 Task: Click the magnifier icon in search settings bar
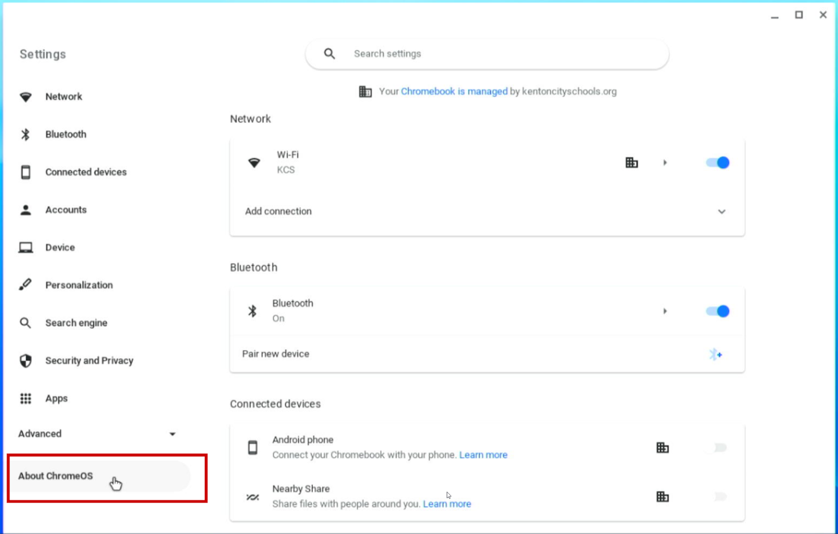(329, 53)
